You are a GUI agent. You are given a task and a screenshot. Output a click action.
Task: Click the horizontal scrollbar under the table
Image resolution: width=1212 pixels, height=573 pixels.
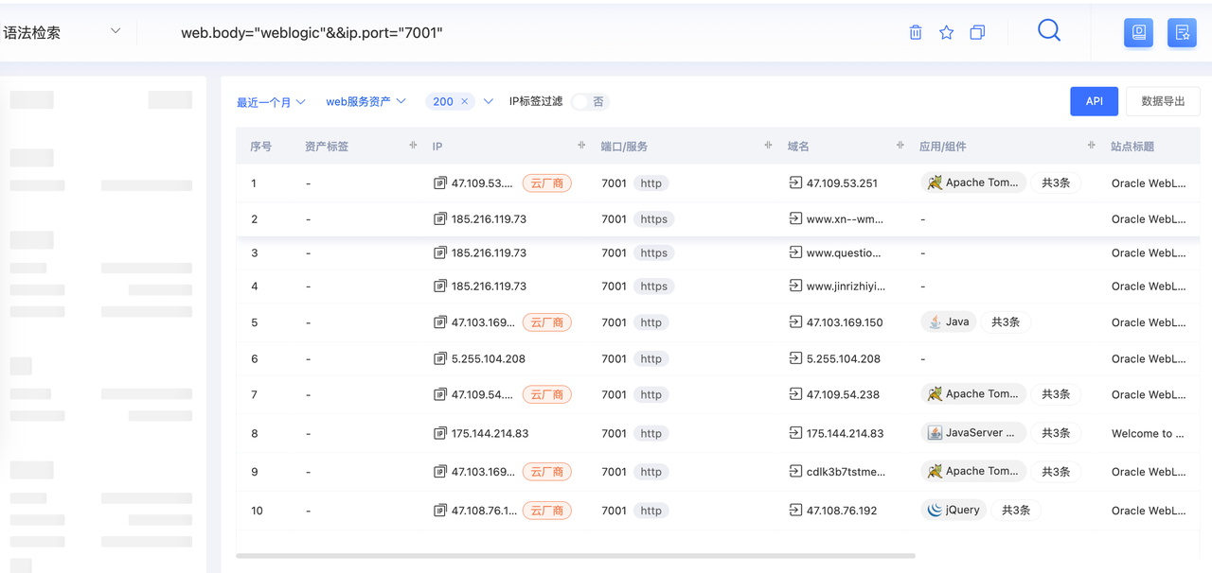click(576, 556)
